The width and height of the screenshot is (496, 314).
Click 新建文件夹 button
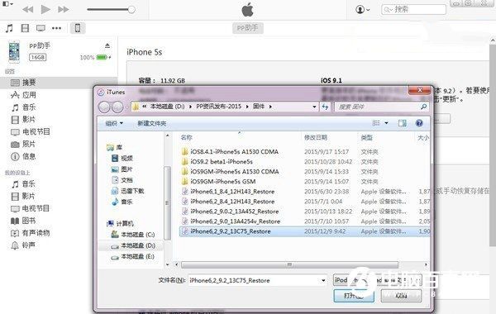click(151, 123)
